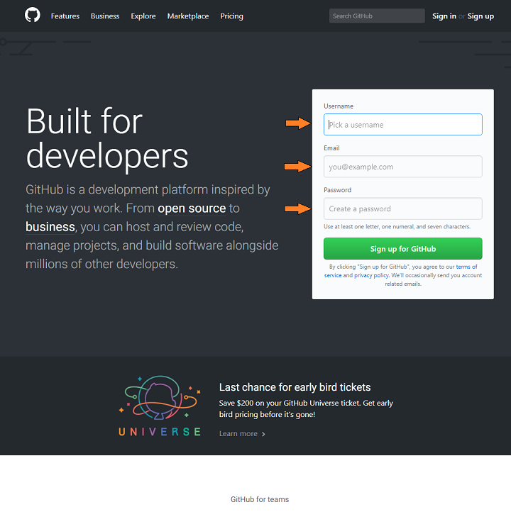Click the Last chance for early bird tickets heading
Image resolution: width=511 pixels, height=512 pixels.
coord(295,387)
